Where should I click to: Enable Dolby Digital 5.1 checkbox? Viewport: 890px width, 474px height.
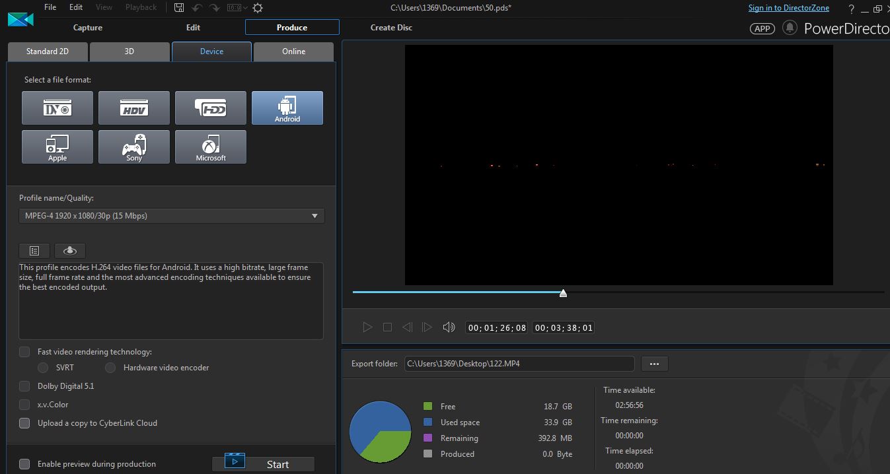click(x=24, y=386)
